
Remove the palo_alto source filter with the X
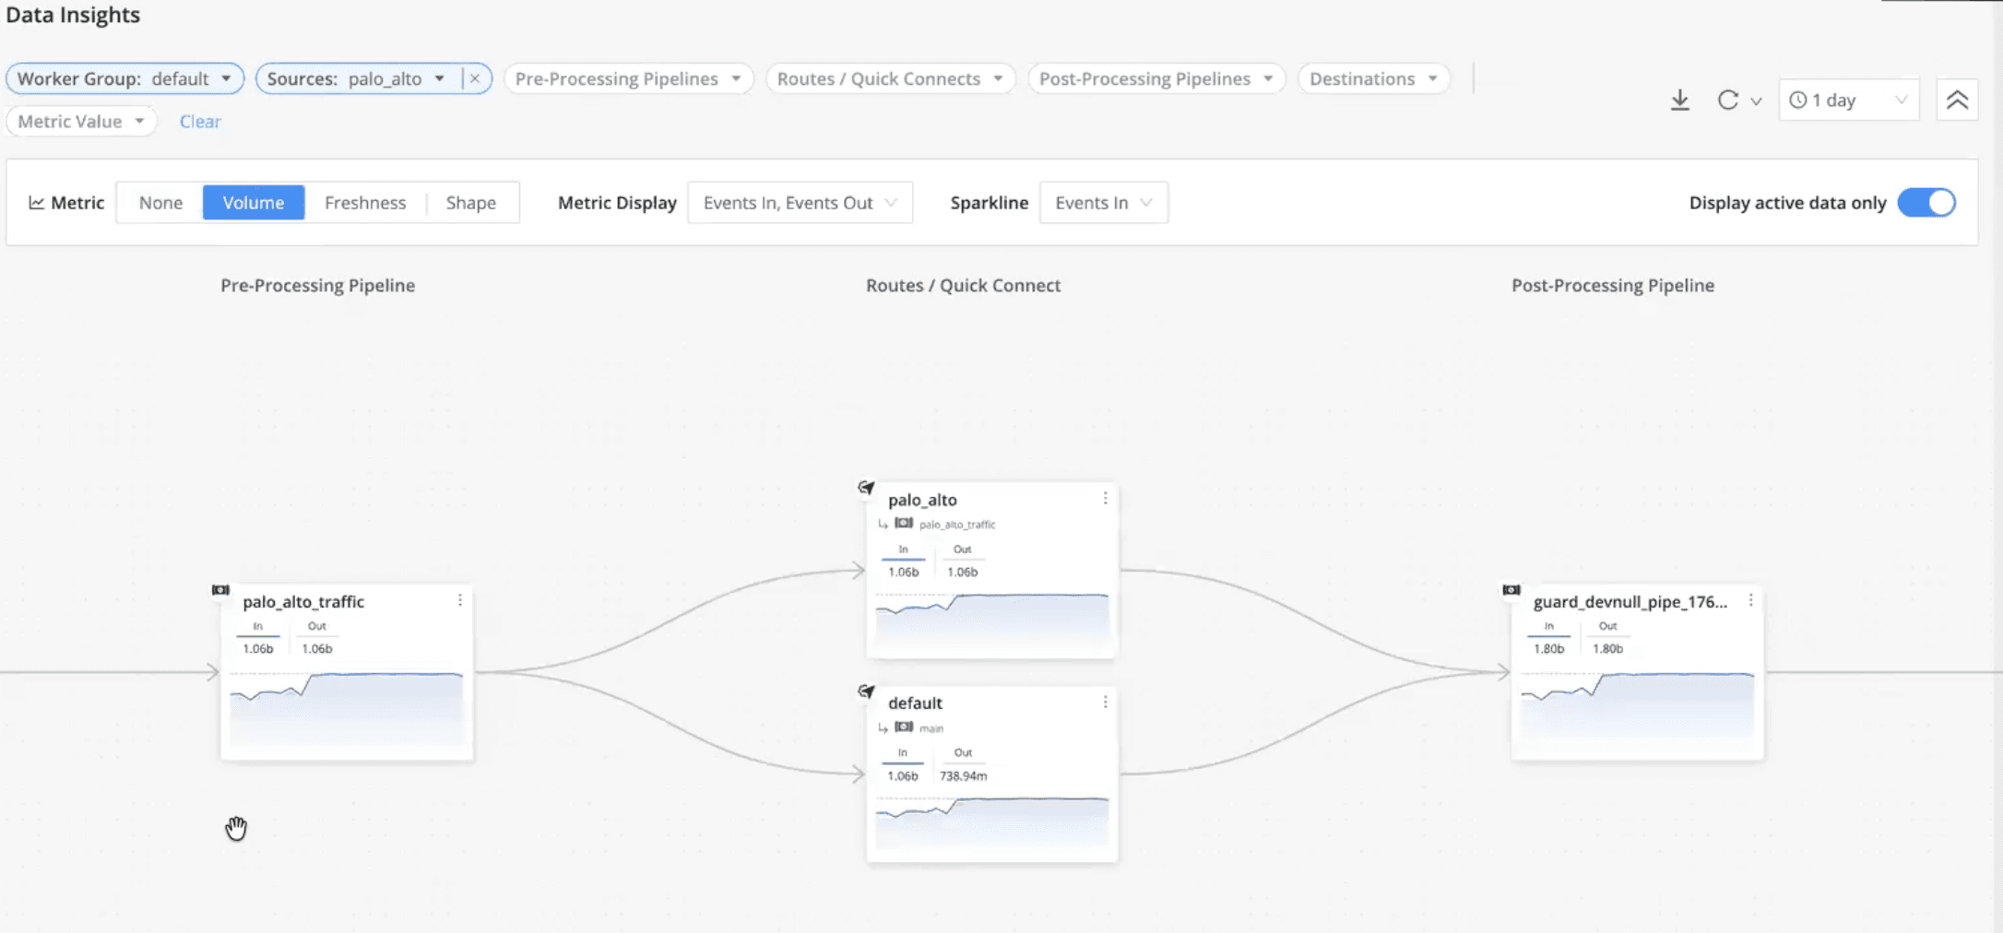coord(475,78)
